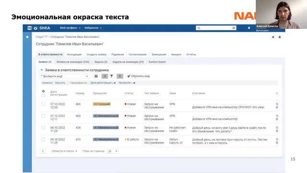Viewport: 307px width, 173px height.
Task: Switch to Исходящие tab
Action: (x=74, y=54)
